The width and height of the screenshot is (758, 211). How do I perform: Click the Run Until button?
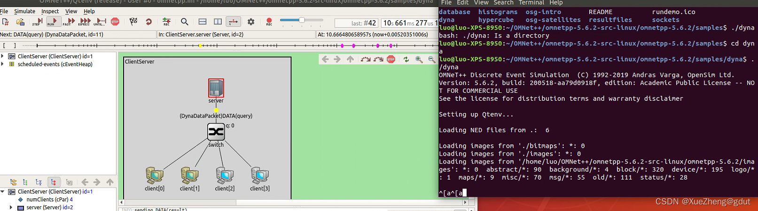100,22
